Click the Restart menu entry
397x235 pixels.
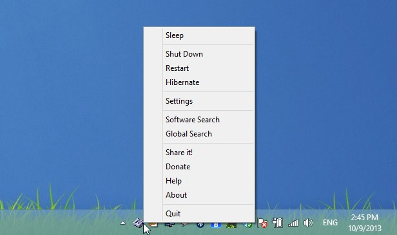pyautogui.click(x=199, y=68)
